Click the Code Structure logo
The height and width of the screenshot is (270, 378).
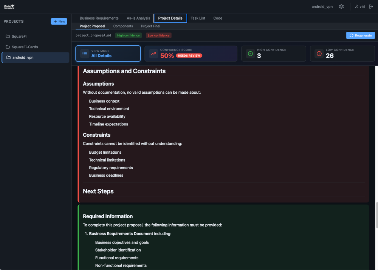coord(9,6)
